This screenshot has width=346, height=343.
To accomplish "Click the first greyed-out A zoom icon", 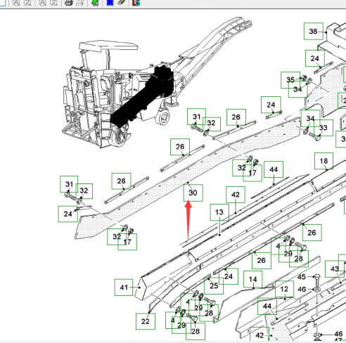I will 16,3.
